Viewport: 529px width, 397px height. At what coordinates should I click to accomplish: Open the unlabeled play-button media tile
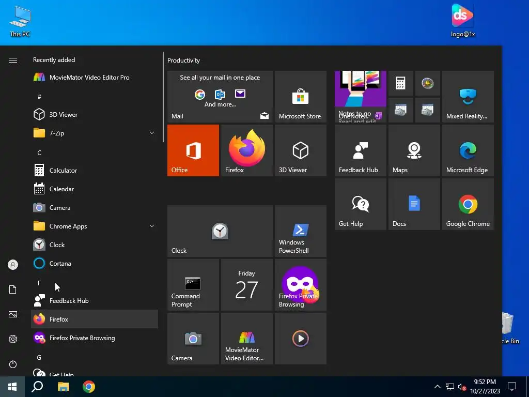(x=301, y=339)
